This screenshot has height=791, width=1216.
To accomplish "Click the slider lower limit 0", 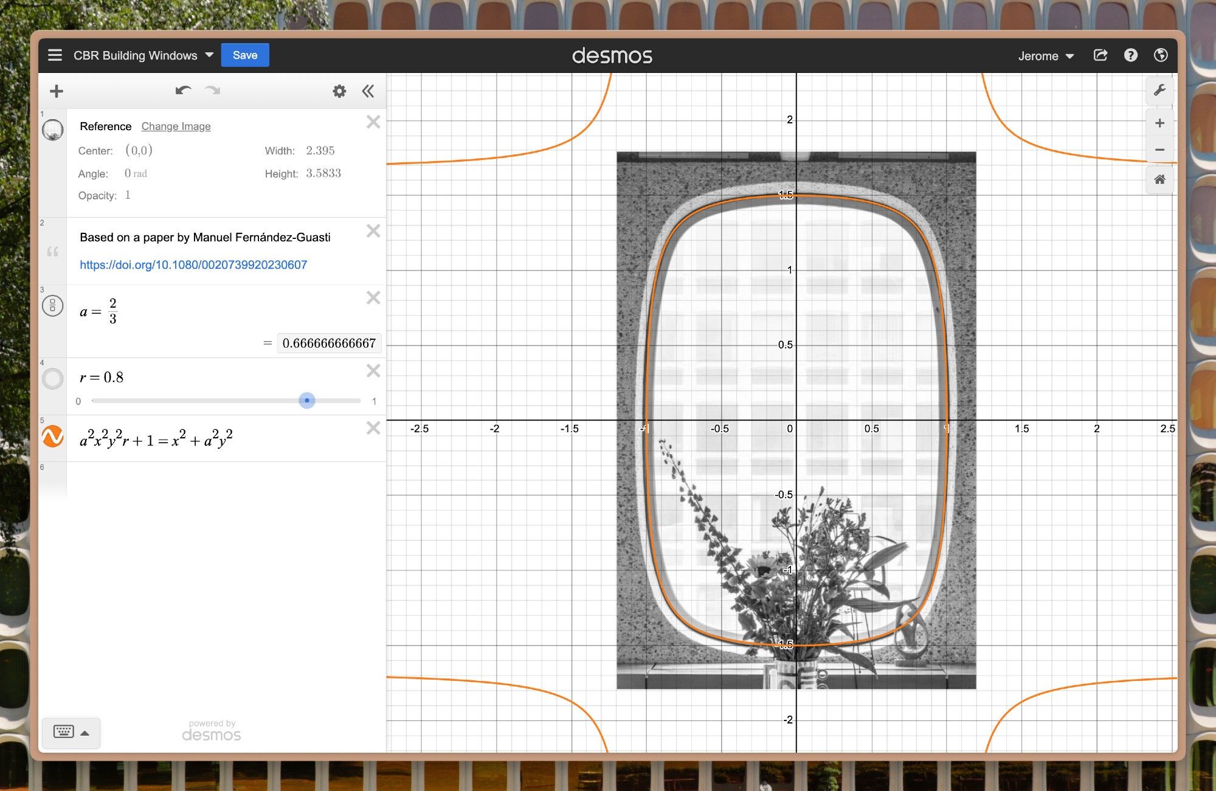I will tap(78, 401).
